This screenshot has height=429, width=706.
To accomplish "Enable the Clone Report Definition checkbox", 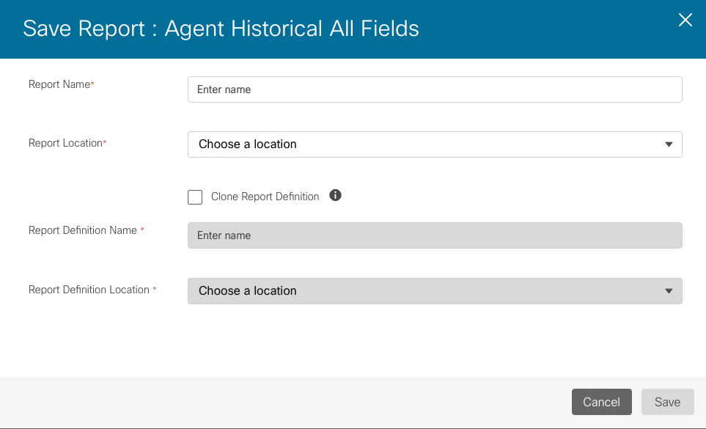I will [x=195, y=197].
